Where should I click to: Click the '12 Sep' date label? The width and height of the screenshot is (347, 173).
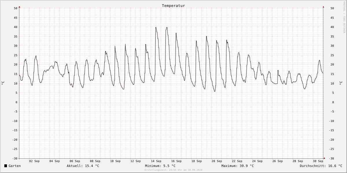pos(136,161)
